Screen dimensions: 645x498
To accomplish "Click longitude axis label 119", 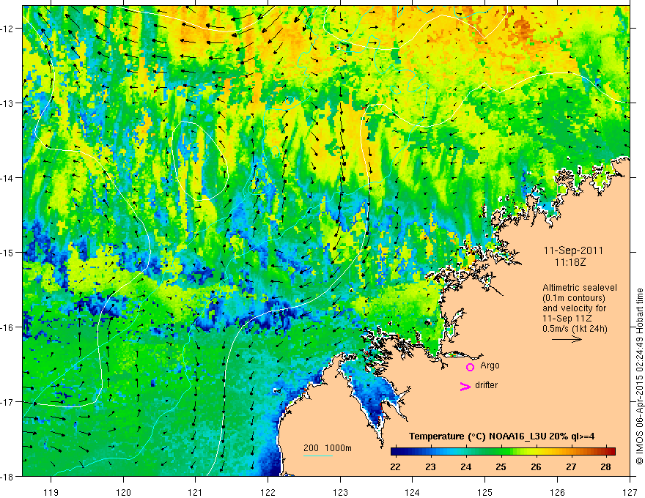I will (x=51, y=492).
